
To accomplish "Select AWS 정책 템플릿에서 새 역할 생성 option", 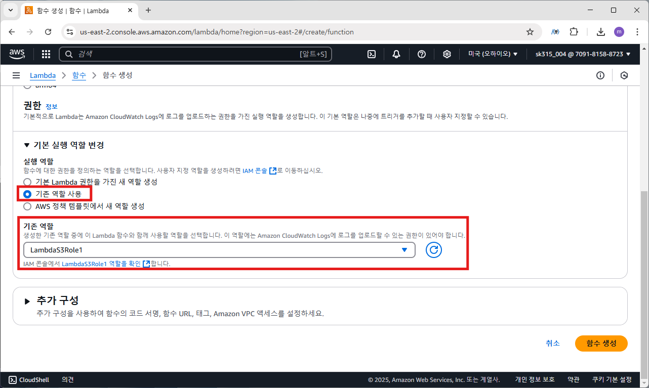I will coord(27,206).
